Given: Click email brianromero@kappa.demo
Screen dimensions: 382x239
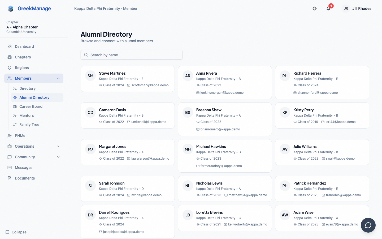Looking at the screenshot, I should [x=220, y=129].
